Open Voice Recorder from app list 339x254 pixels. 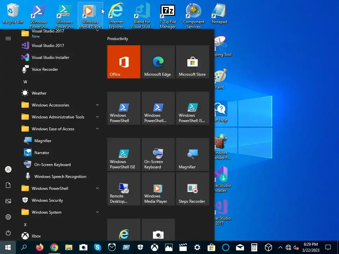coord(61,69)
